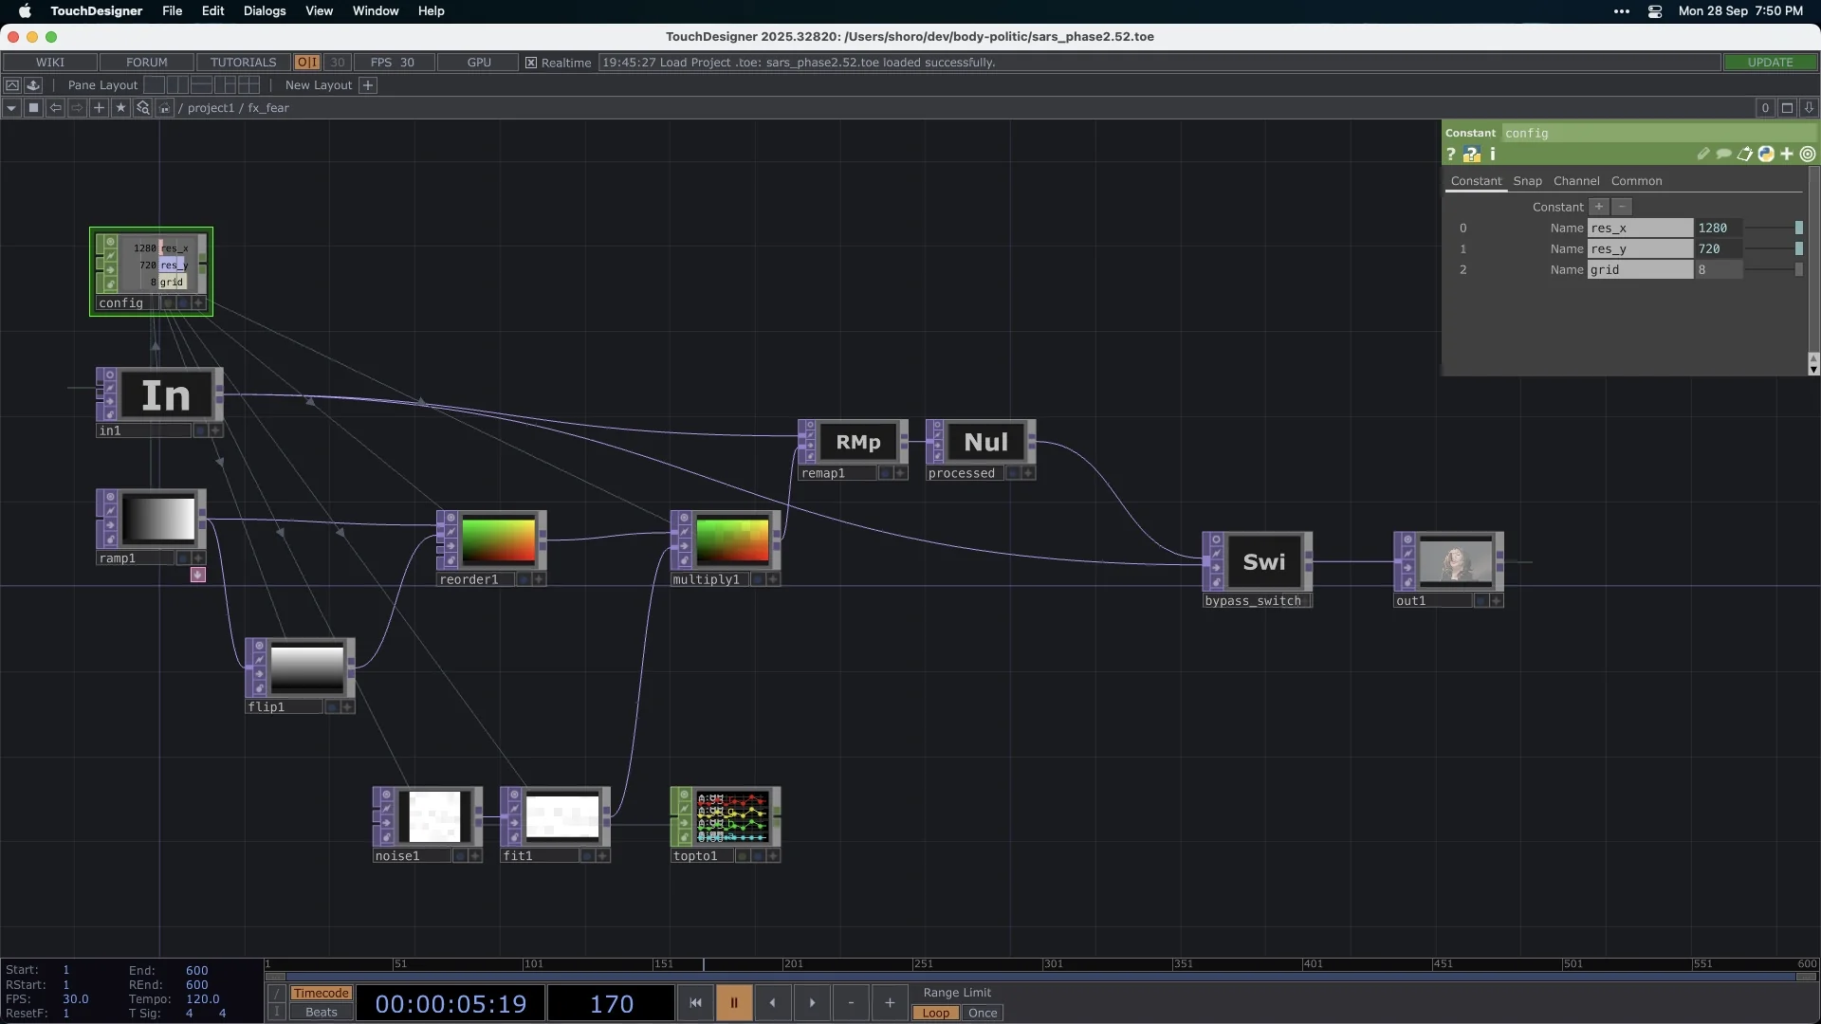Click the target bullseye icon in parameter header
1821x1024 pixels.
pos(1808,154)
